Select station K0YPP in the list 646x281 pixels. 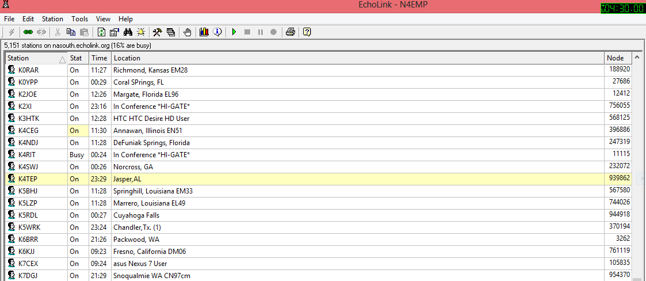tap(28, 82)
